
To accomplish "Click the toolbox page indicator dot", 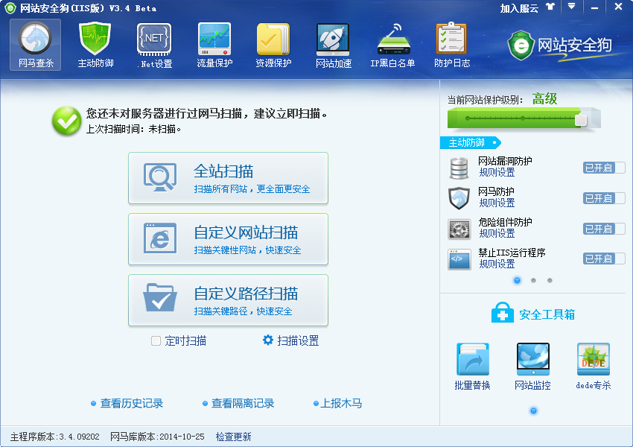I will (533, 410).
